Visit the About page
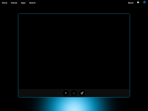Viewport: 148px width, 111px height. [131, 3]
